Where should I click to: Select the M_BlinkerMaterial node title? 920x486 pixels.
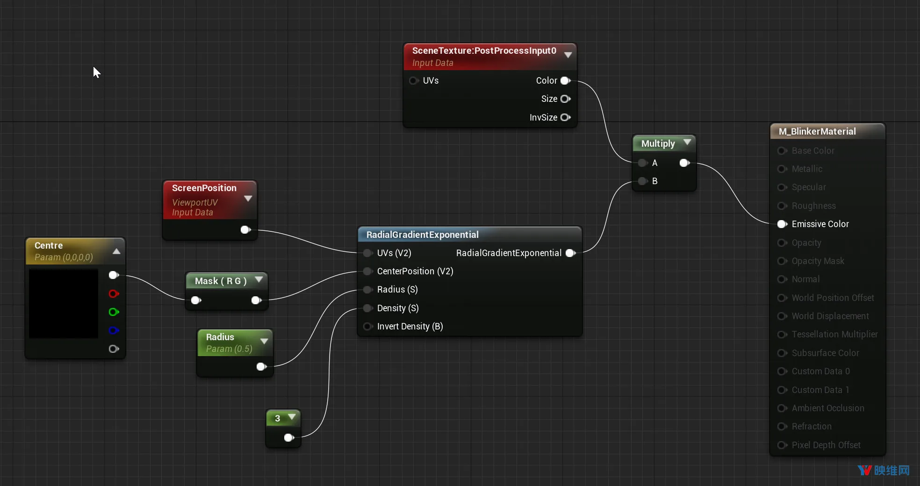coord(817,131)
